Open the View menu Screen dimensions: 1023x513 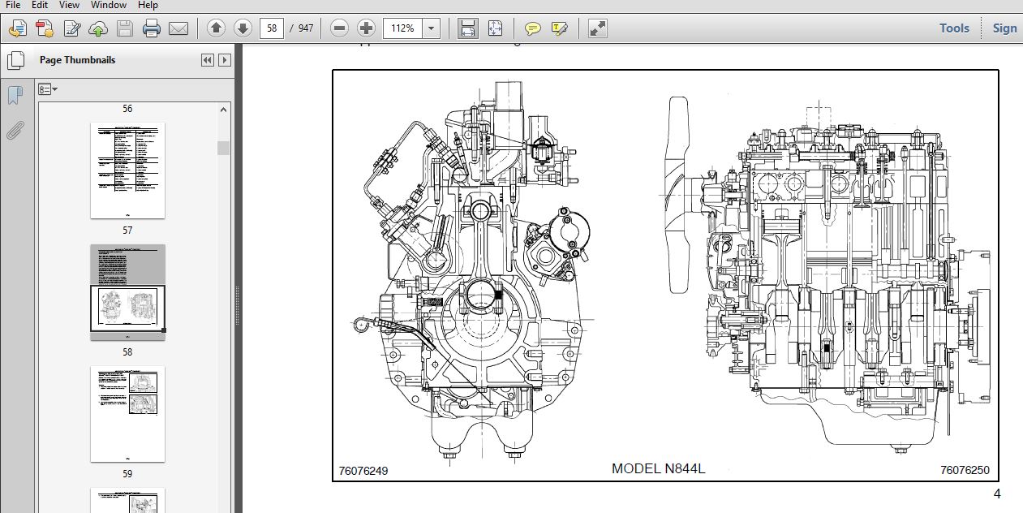(x=69, y=5)
